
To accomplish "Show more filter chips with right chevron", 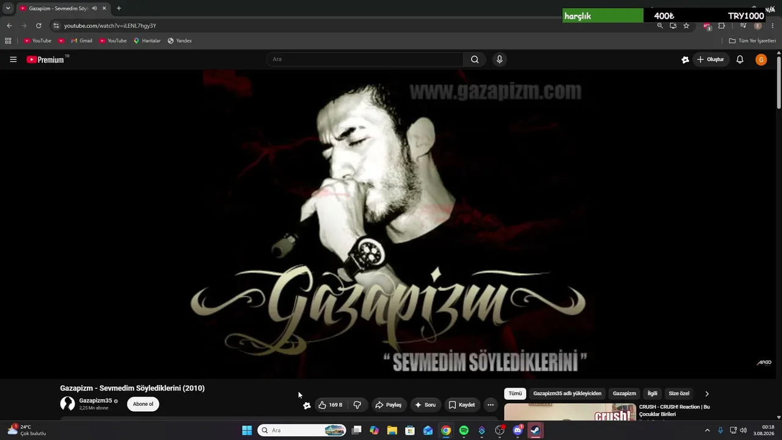I will (x=707, y=394).
